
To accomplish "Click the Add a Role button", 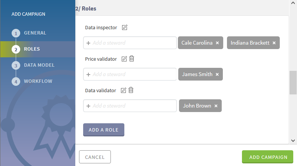I will pos(103,130).
